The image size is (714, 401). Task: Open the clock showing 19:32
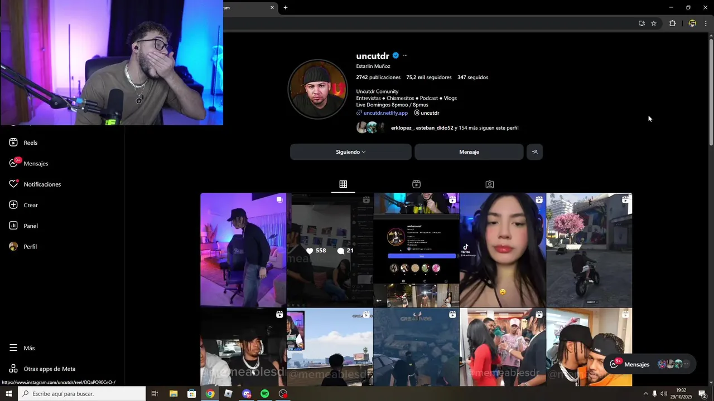[x=681, y=394]
